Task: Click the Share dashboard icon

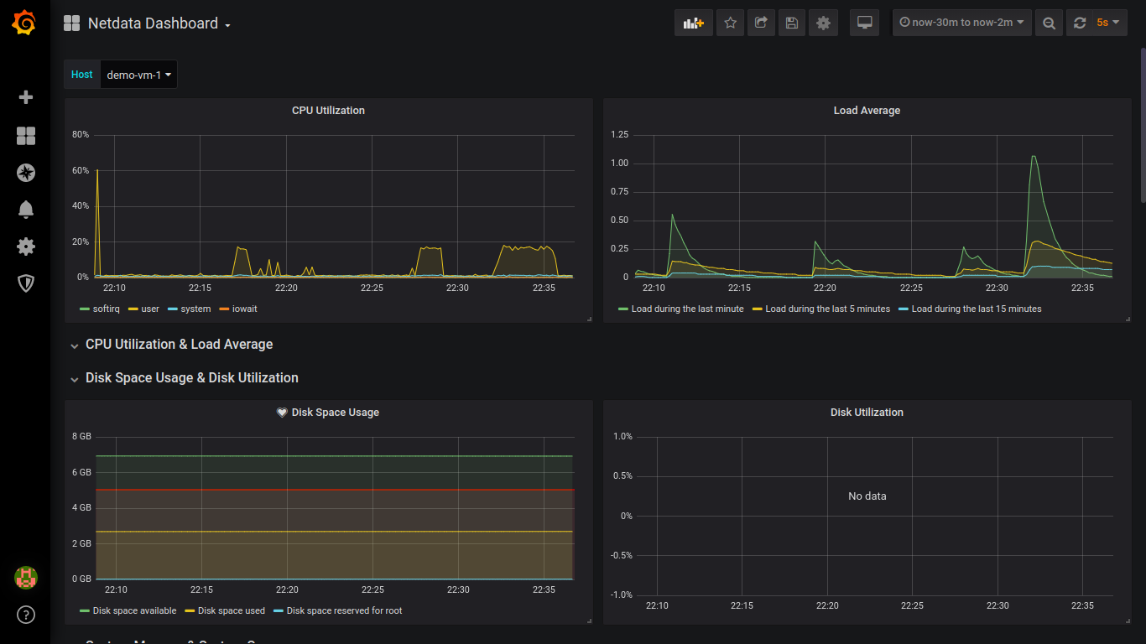Action: click(x=761, y=23)
